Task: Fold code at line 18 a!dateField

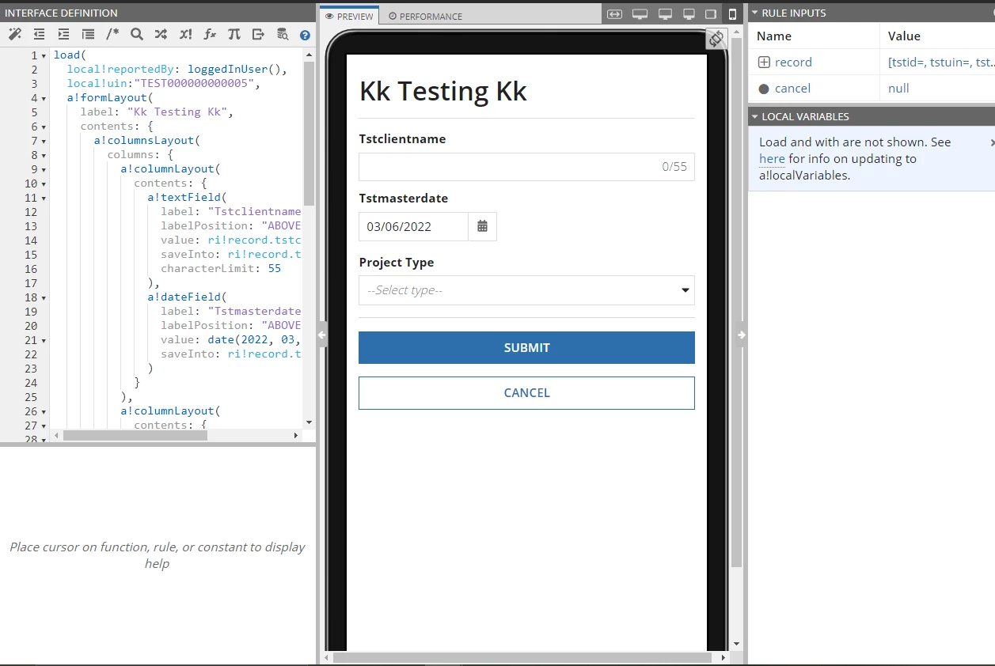Action: pyautogui.click(x=44, y=297)
